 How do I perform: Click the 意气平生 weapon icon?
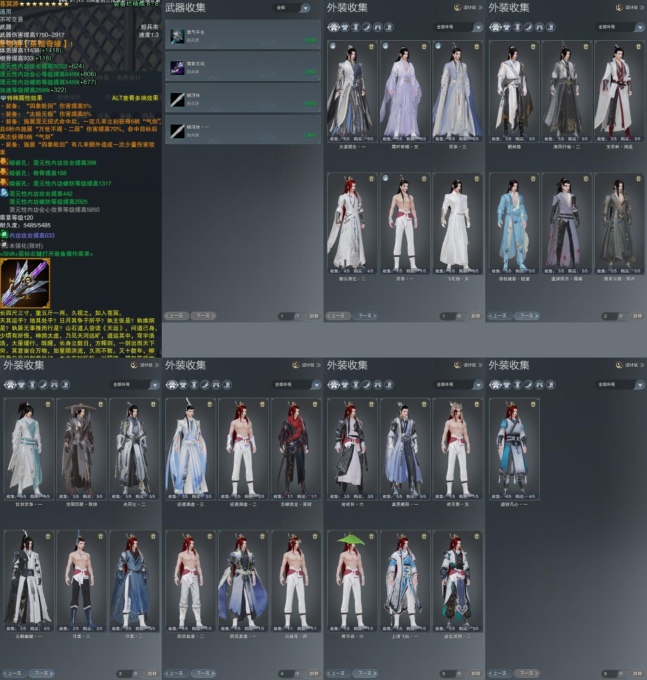(x=177, y=36)
